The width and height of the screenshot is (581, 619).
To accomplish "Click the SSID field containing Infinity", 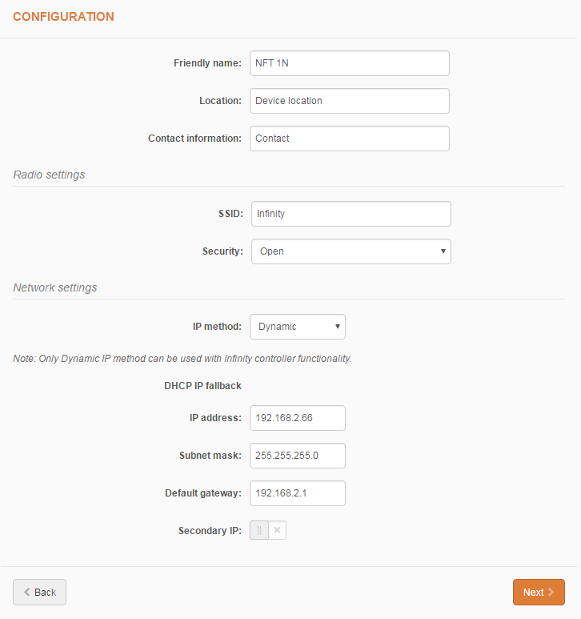I will click(x=351, y=214).
